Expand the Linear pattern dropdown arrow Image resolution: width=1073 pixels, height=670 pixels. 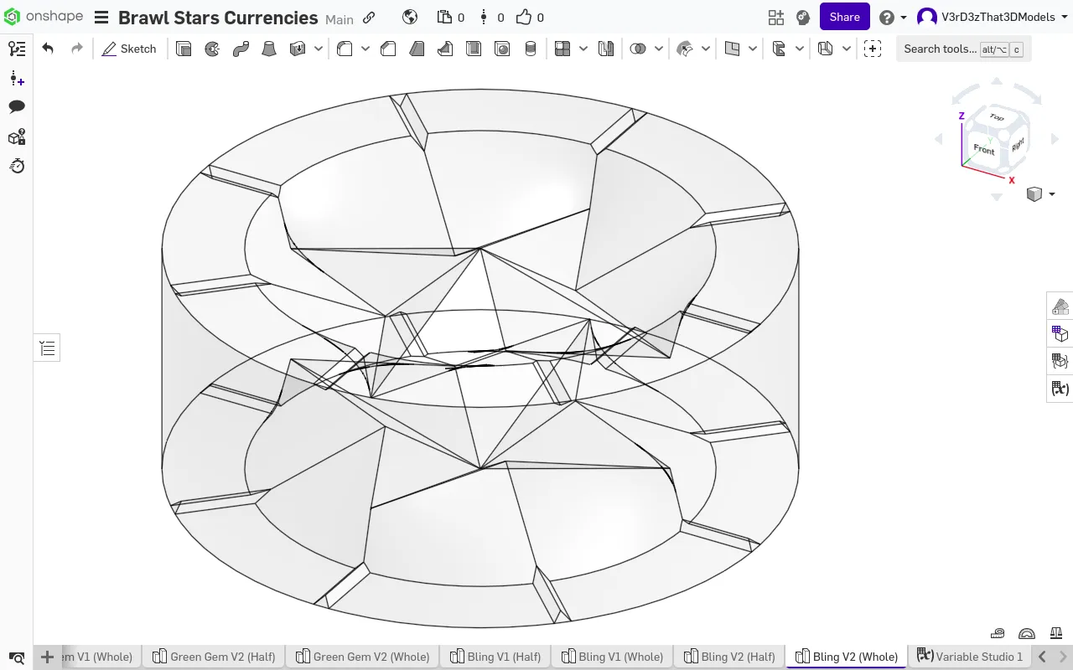583,49
